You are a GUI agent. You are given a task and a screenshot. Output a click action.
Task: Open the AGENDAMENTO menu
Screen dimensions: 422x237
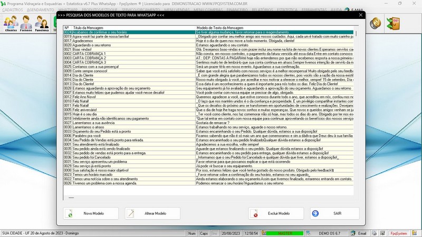(x=41, y=10)
